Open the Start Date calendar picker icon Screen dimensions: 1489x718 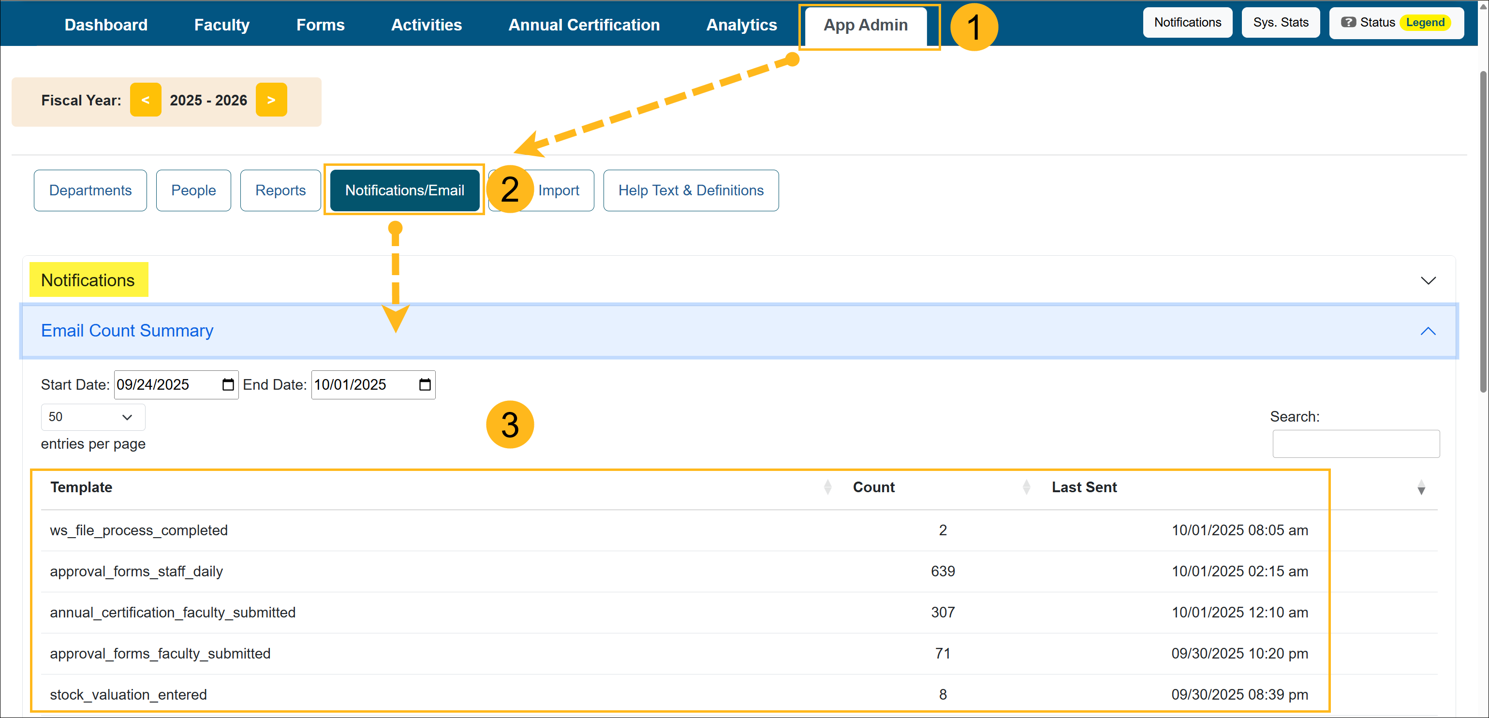tap(228, 384)
